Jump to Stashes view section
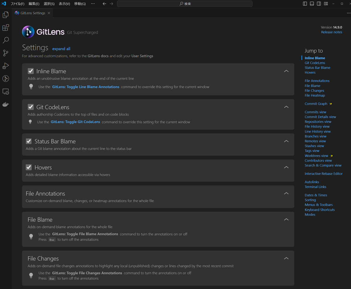351x289 pixels. (314, 146)
